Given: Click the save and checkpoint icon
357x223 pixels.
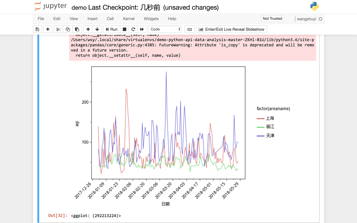Looking at the screenshot, I should [x=37, y=29].
